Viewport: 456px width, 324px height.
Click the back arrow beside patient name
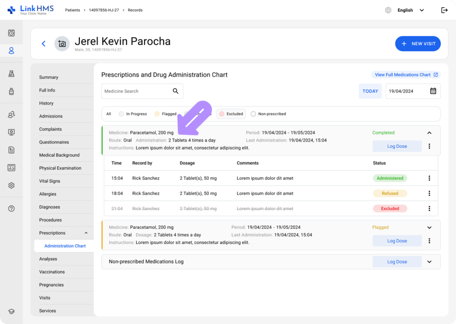(x=44, y=44)
